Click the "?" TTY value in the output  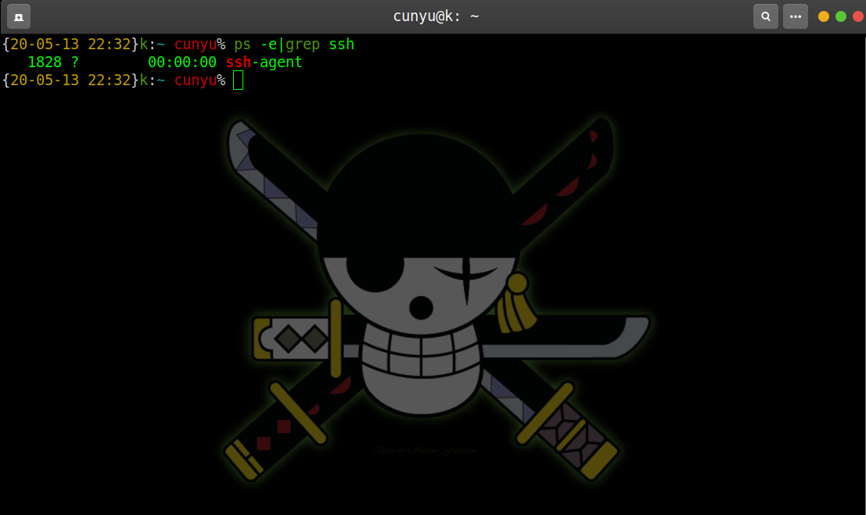point(75,63)
